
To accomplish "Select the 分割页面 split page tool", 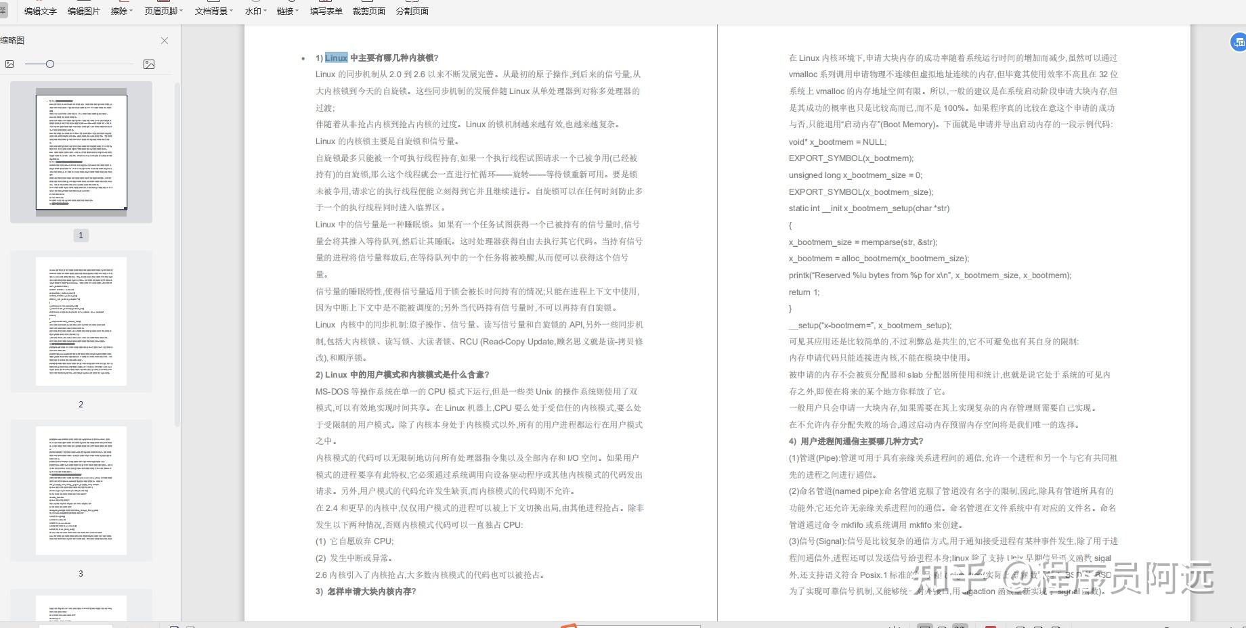I will [x=412, y=11].
